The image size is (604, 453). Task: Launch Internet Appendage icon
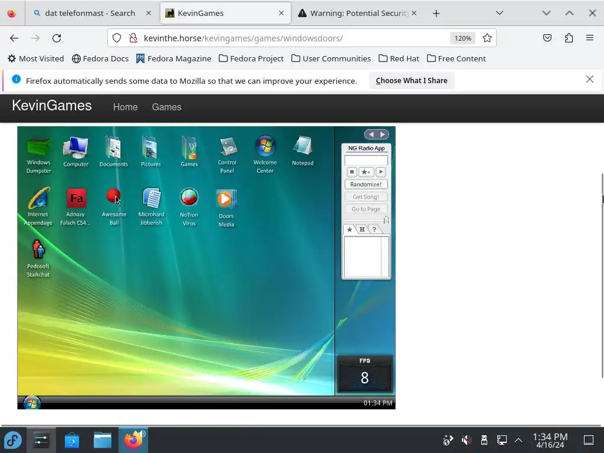pyautogui.click(x=38, y=206)
